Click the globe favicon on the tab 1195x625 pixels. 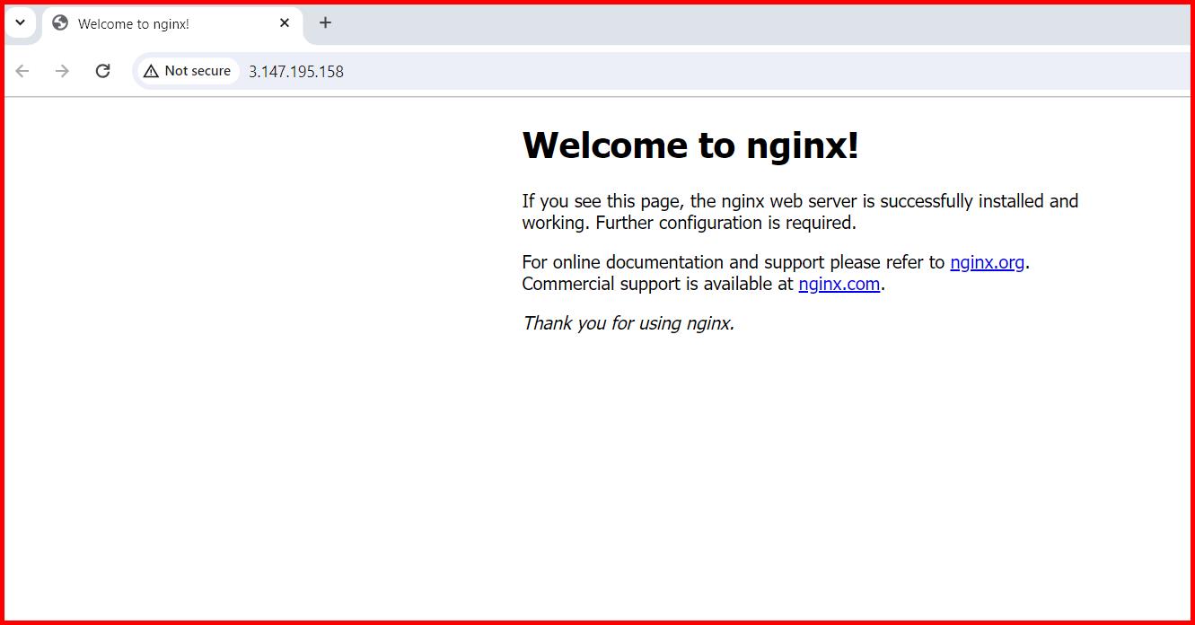pos(58,23)
